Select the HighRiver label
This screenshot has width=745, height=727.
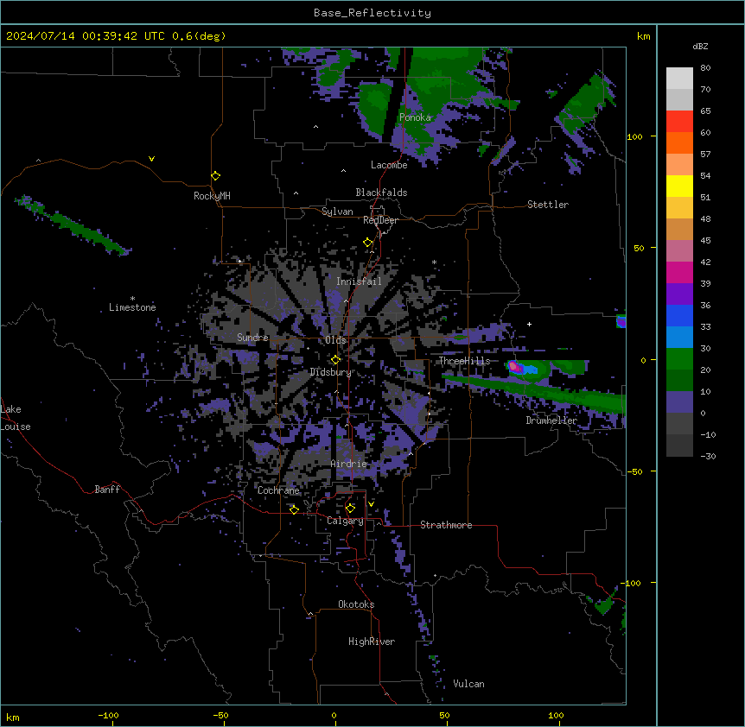coord(372,642)
